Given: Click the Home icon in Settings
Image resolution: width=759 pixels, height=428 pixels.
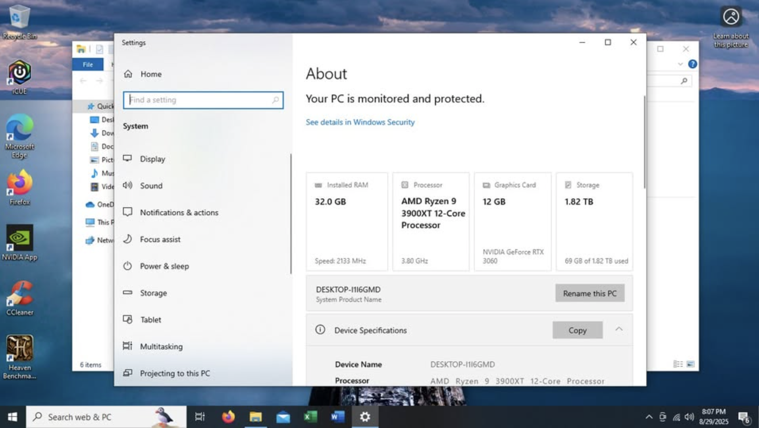Looking at the screenshot, I should 128,74.
